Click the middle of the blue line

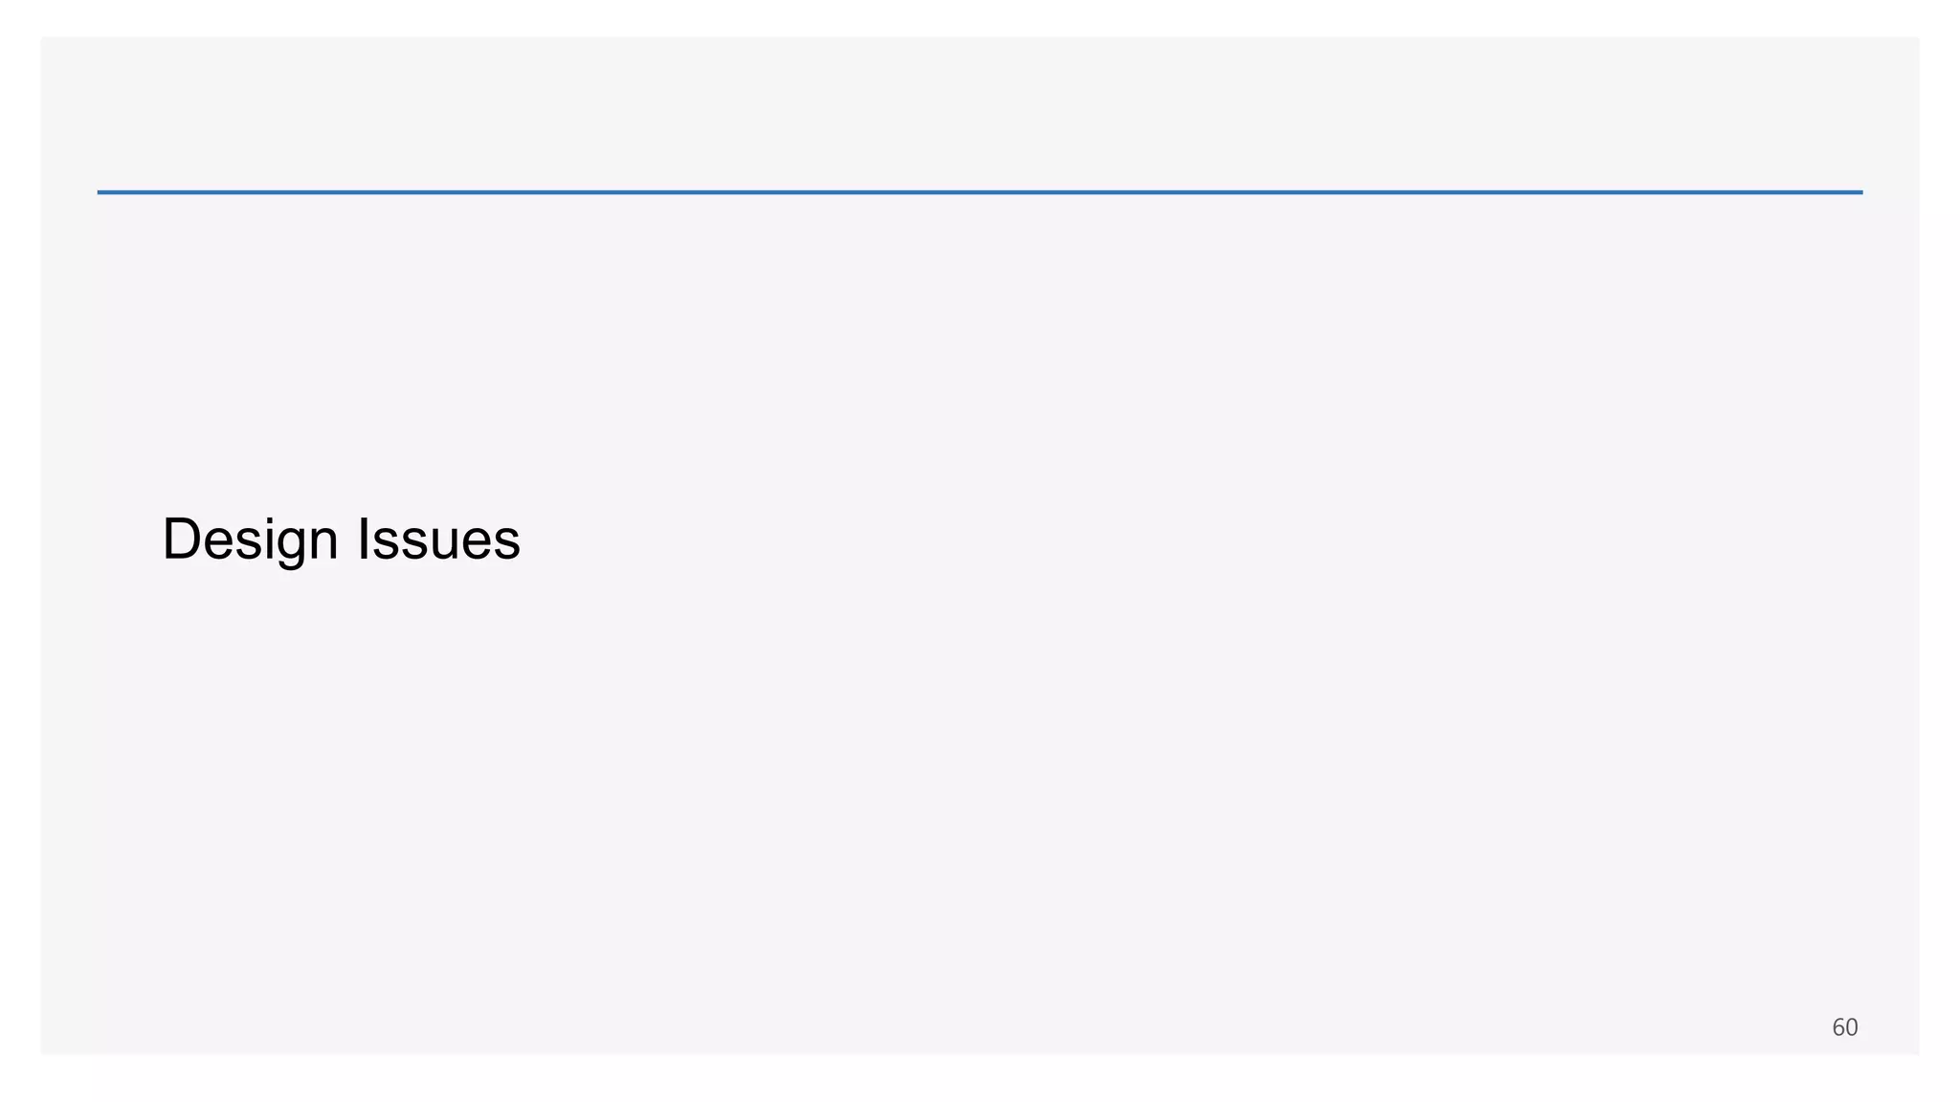979,192
